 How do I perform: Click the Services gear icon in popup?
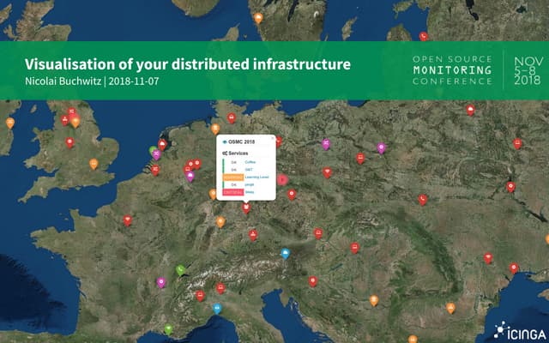pyautogui.click(x=224, y=152)
